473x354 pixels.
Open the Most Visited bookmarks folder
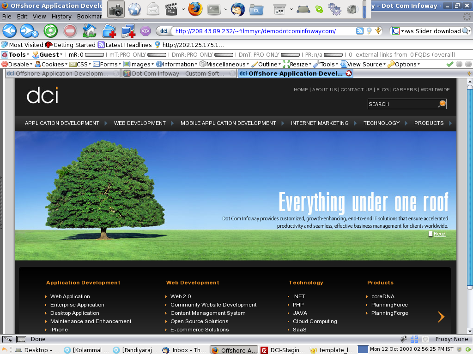23,45
